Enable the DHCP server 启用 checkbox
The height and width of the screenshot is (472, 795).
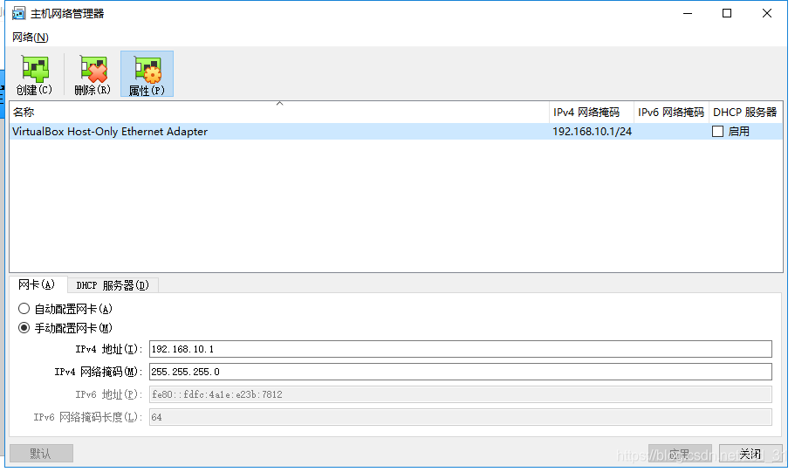click(x=717, y=132)
